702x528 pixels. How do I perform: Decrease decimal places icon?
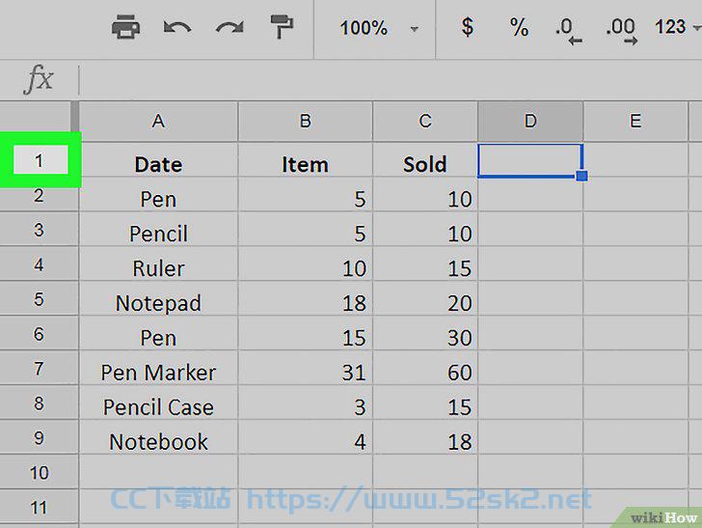click(x=568, y=31)
